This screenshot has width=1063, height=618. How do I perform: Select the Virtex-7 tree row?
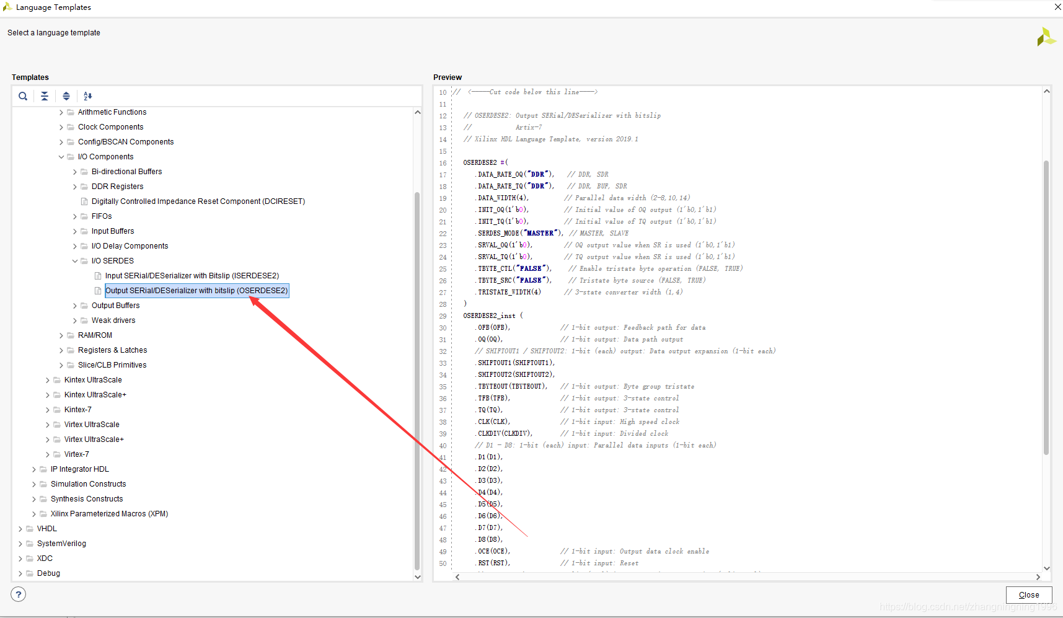[x=77, y=454]
